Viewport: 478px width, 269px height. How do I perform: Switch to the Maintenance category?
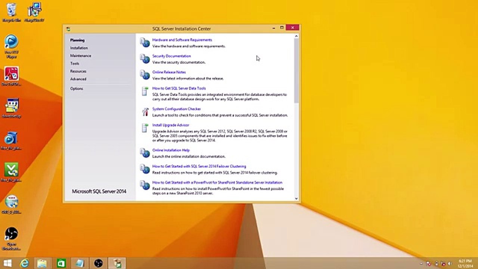(81, 56)
